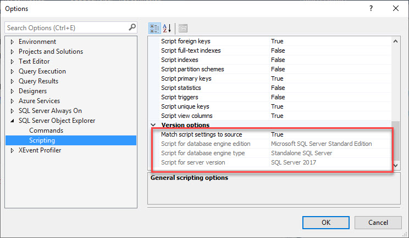Image resolution: width=409 pixels, height=238 pixels.
Task: Expand the Text Editor node
Action: 12,61
